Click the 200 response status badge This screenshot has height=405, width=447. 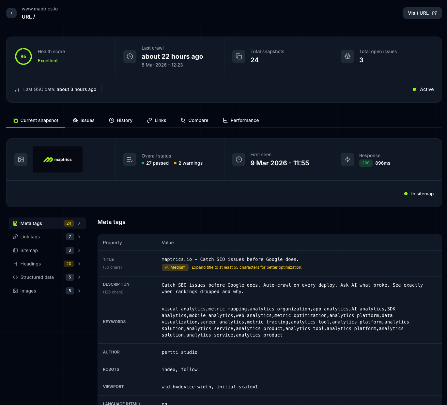tap(366, 163)
